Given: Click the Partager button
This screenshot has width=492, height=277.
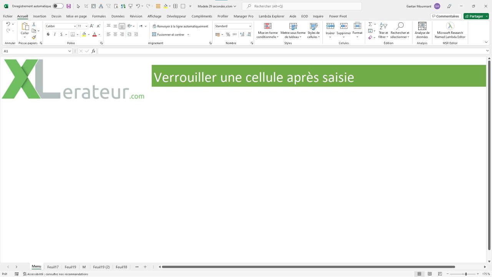Looking at the screenshot, I should pos(476,16).
